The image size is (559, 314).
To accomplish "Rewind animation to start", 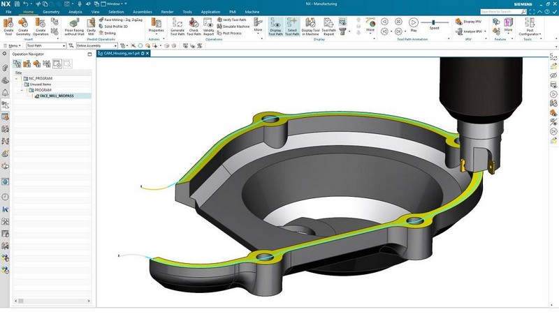I will click(384, 31).
